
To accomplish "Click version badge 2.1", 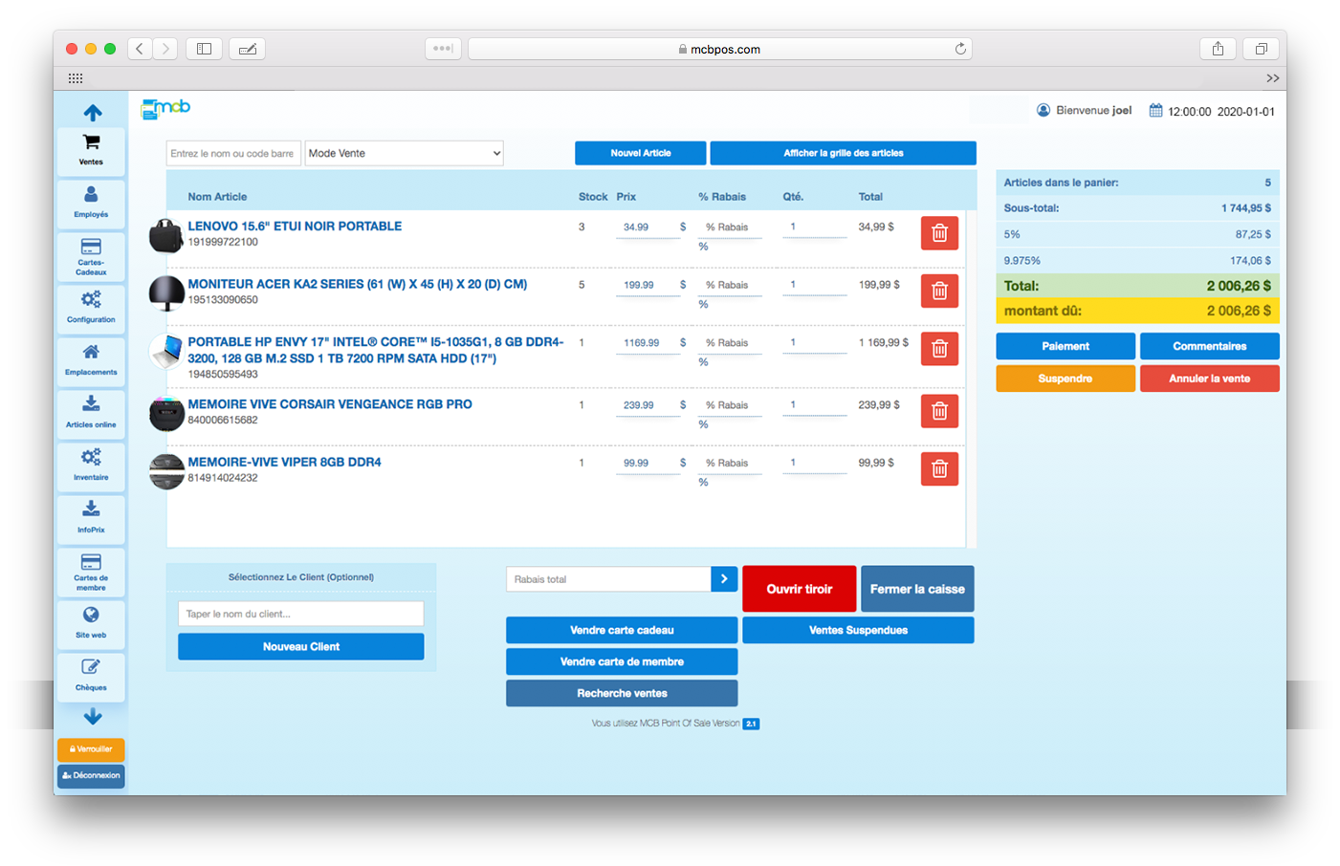I will click(x=751, y=724).
